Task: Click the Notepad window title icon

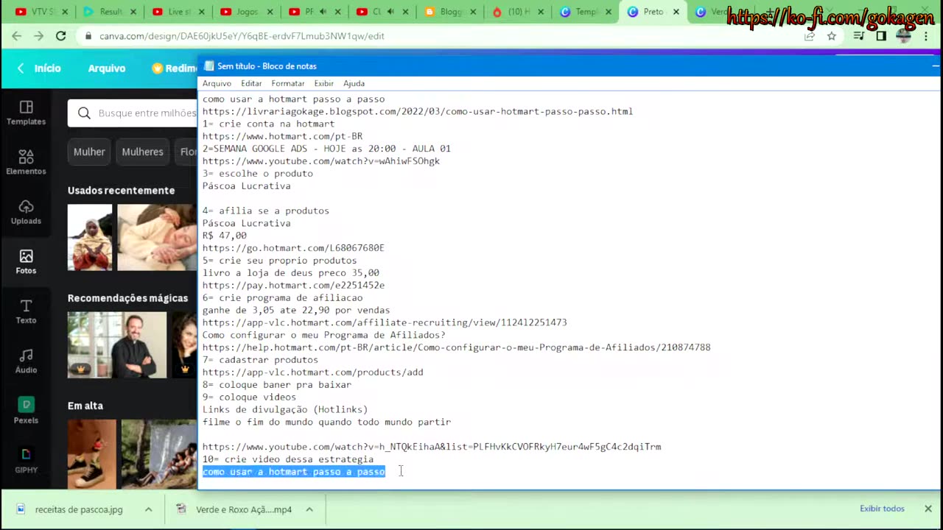Action: (x=208, y=66)
